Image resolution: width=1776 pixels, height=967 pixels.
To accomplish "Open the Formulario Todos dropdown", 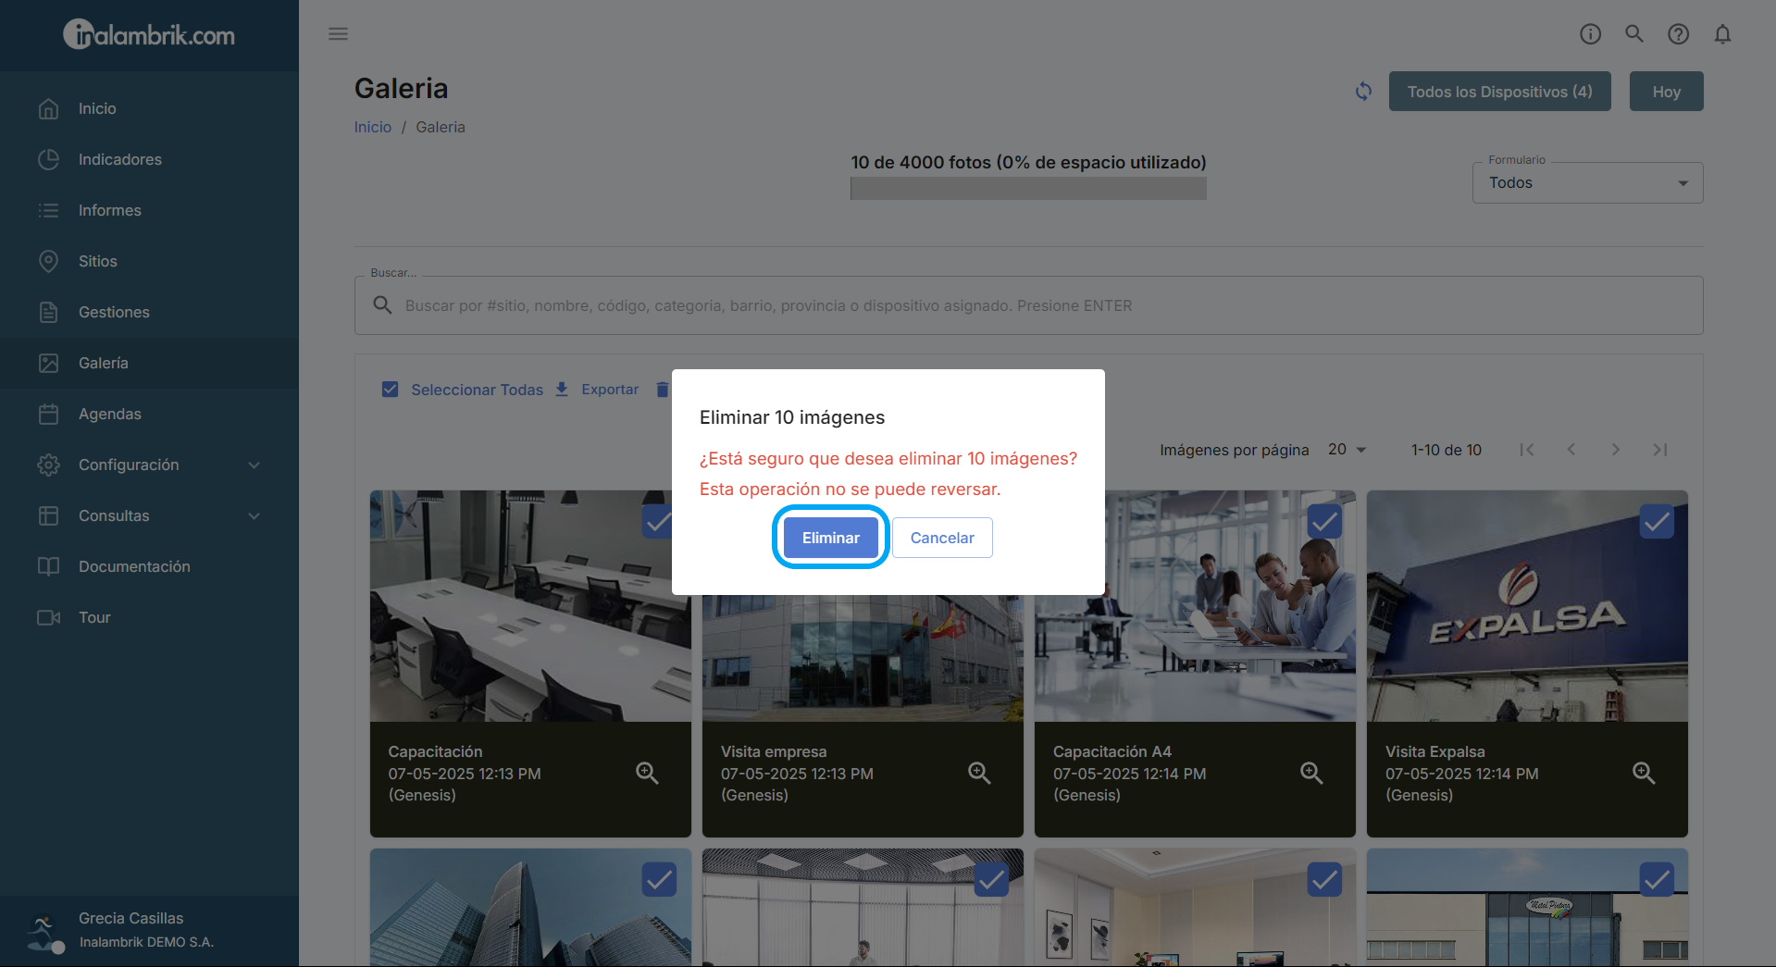I will click(x=1587, y=183).
